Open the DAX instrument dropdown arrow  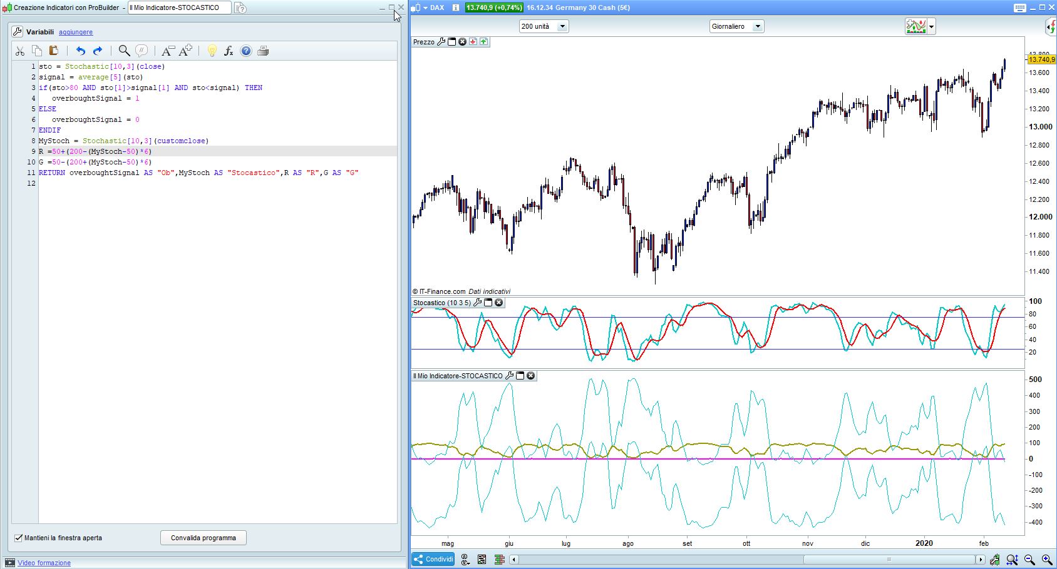(x=425, y=8)
